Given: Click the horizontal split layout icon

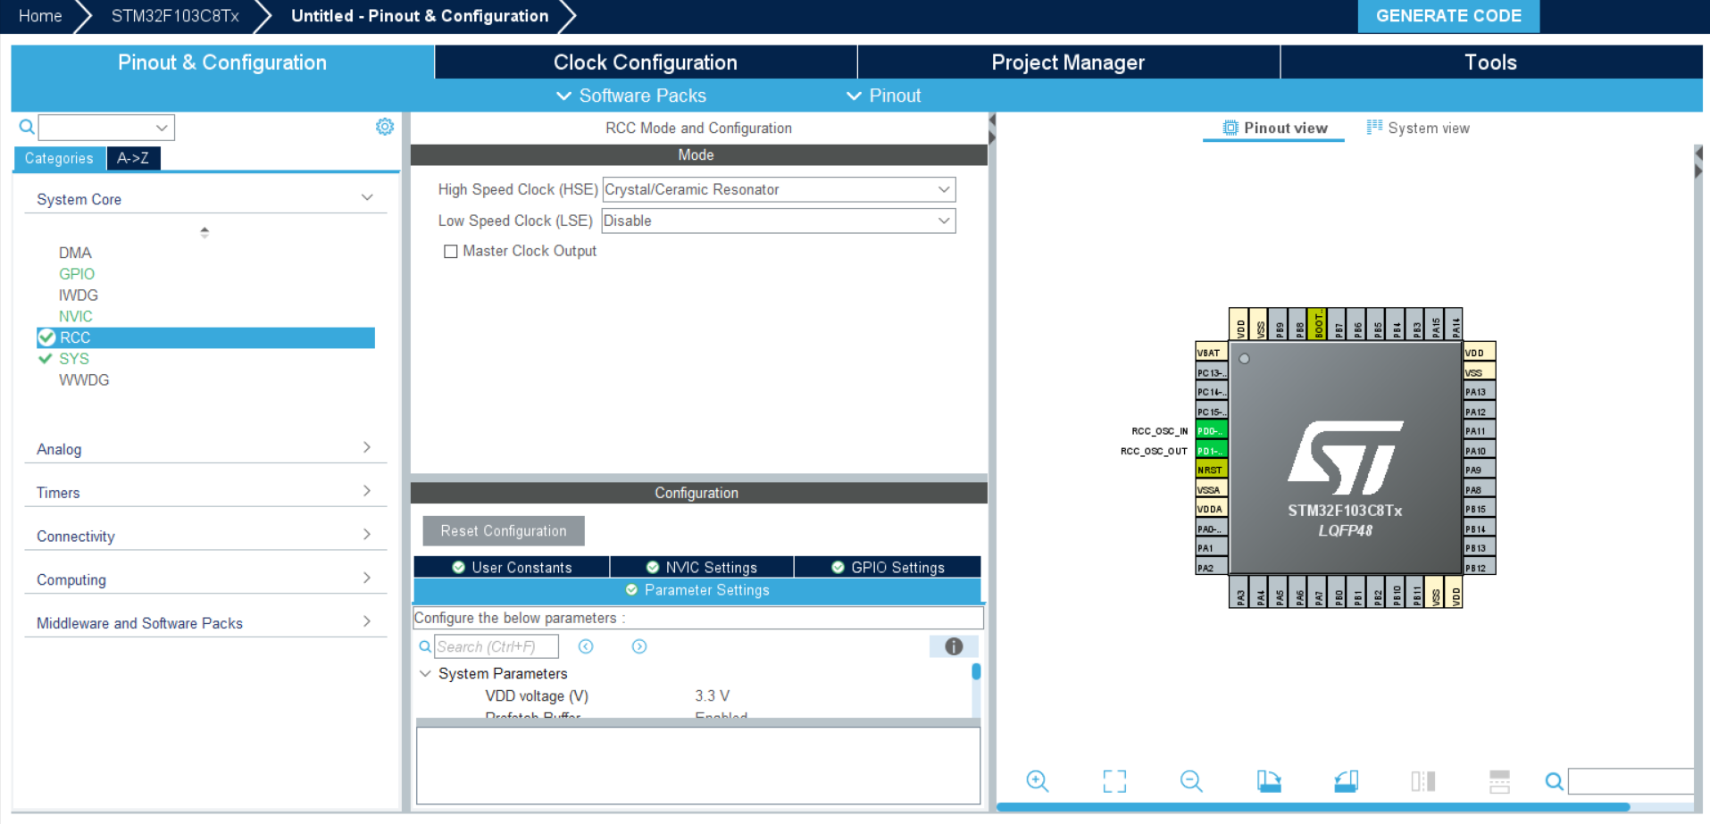Looking at the screenshot, I should (x=1500, y=781).
